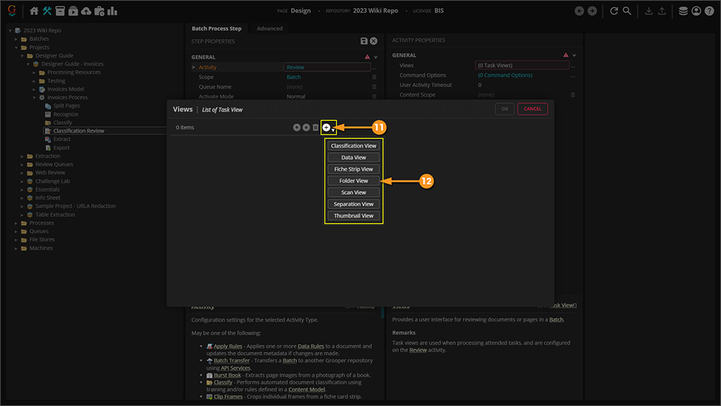Click the stats bar chart icon
Screen dimensions: 721x406
(112, 11)
